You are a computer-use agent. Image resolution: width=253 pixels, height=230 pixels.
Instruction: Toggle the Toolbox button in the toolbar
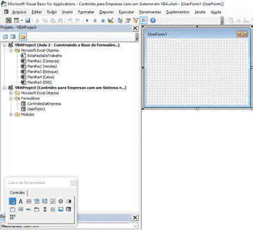click(143, 20)
